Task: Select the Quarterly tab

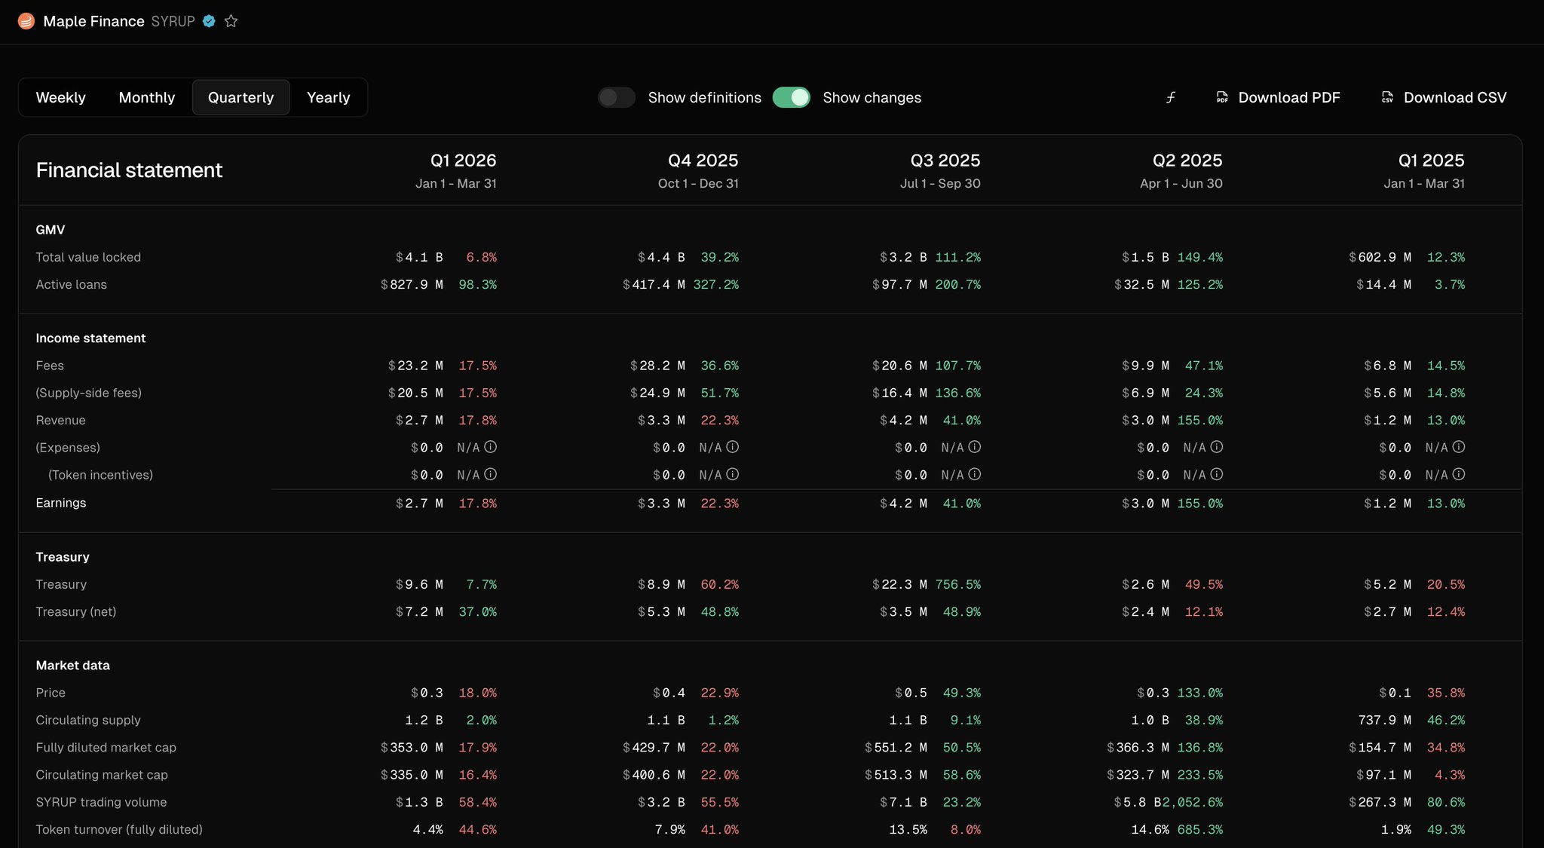Action: point(240,97)
